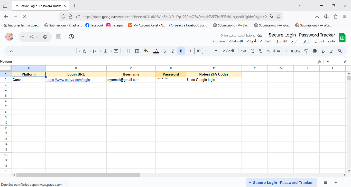The height and width of the screenshot is (187, 351).
Task: Click the font size input field
Action: pyautogui.click(x=199, y=51)
